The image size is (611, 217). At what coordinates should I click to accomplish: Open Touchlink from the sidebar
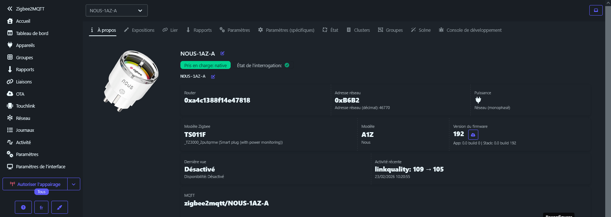tap(25, 106)
